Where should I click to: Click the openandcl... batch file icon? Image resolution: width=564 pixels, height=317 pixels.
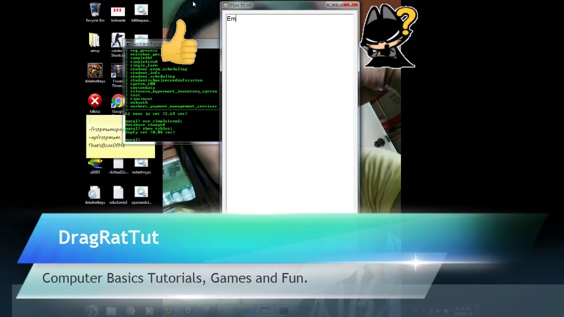click(x=141, y=195)
